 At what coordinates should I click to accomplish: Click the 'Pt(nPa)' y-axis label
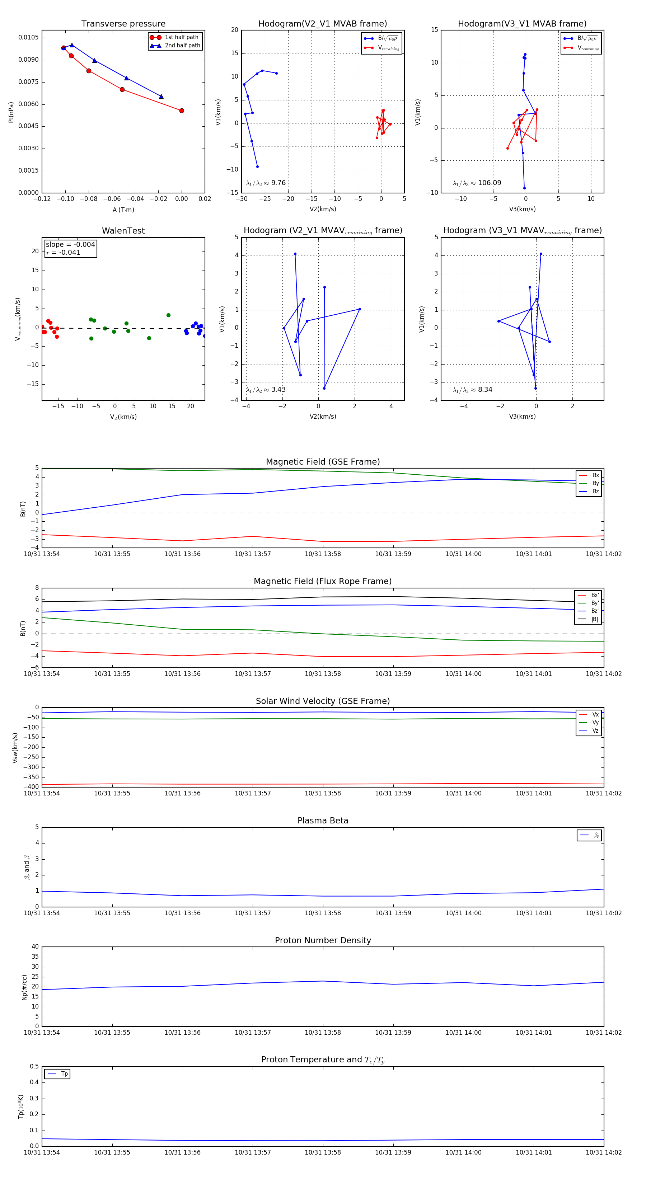(x=11, y=112)
